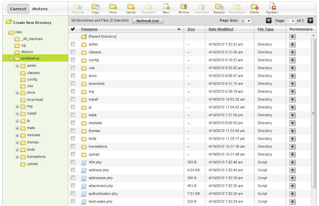
Task: Click the Archive toolbar icon
Action: pos(184,7)
